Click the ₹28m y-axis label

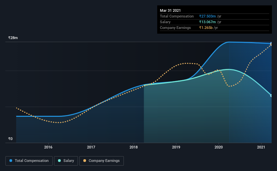click(x=13, y=38)
